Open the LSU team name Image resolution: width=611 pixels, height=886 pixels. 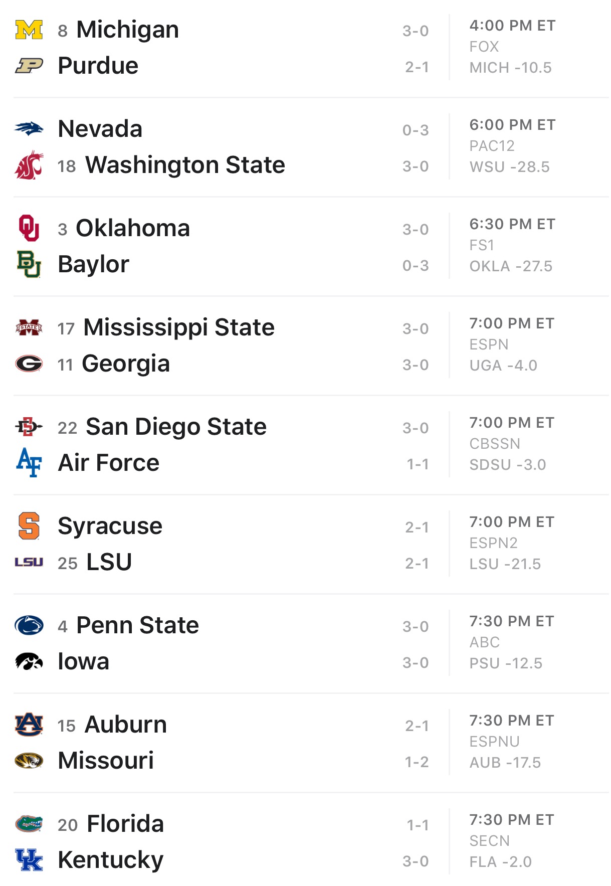click(x=109, y=562)
